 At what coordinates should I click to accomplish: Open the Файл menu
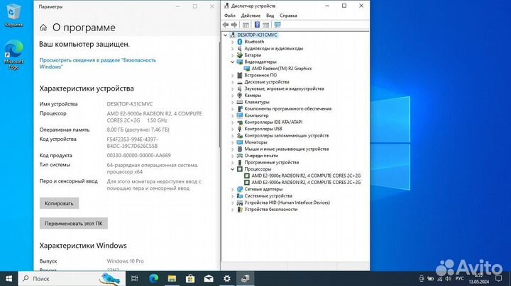pyautogui.click(x=230, y=16)
